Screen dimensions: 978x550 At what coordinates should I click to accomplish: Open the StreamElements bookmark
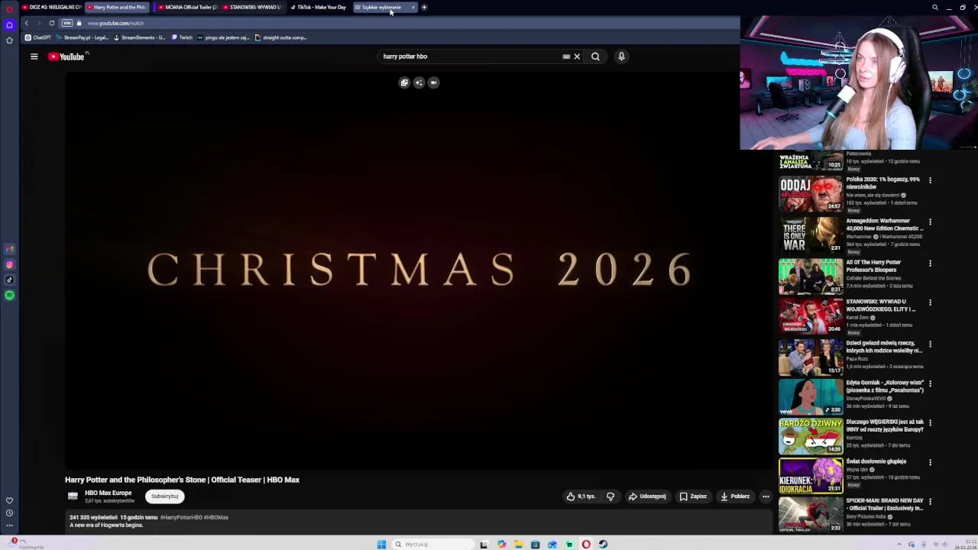(x=139, y=37)
